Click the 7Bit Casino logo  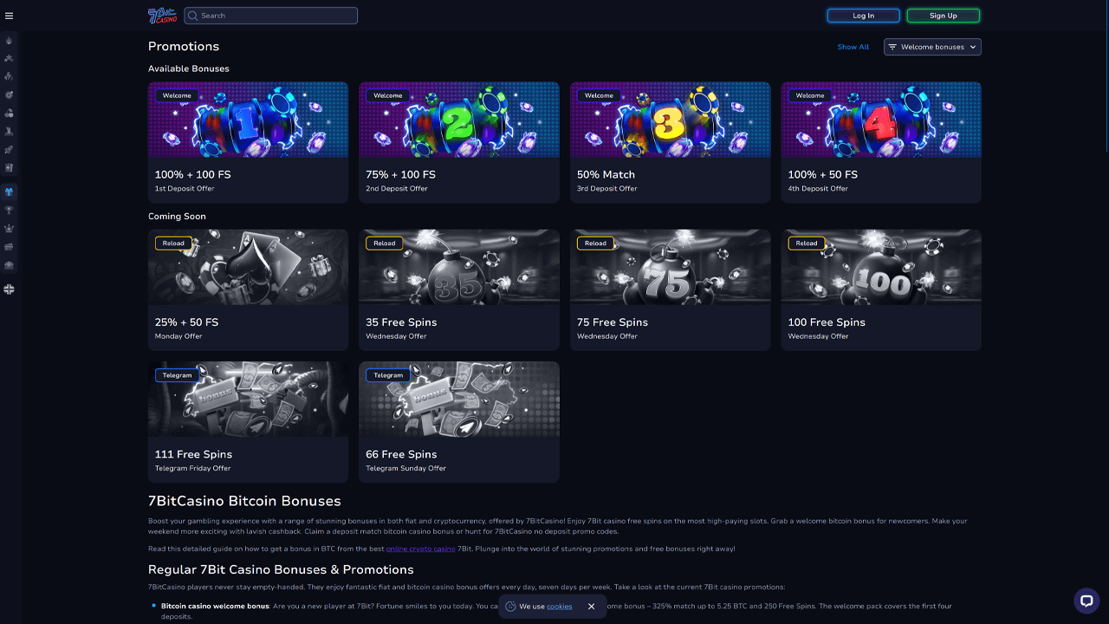[162, 16]
